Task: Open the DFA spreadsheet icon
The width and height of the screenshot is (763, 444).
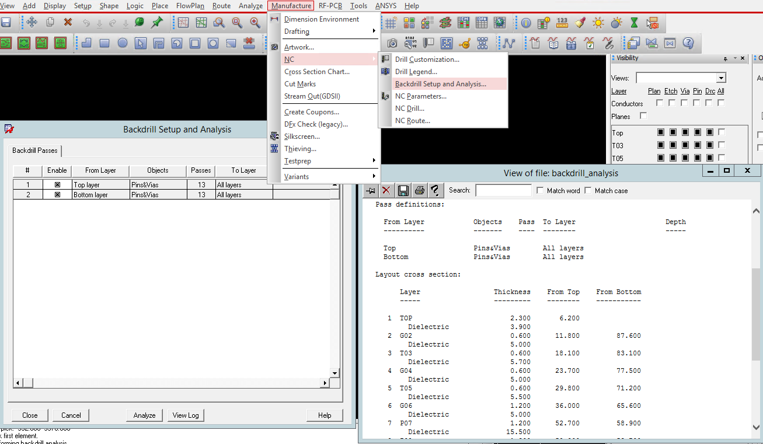Action: coord(482,23)
